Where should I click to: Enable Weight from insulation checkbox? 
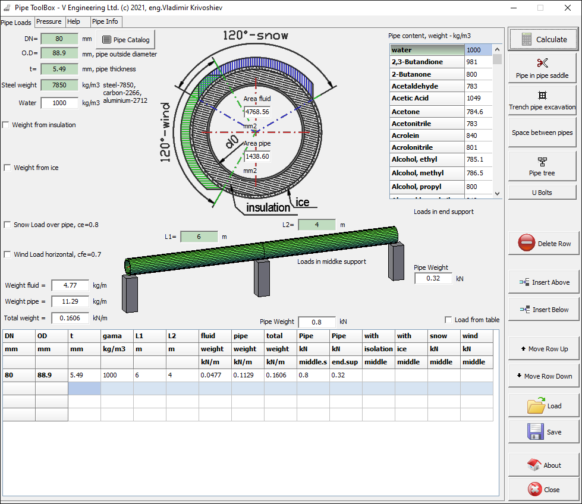coord(6,125)
